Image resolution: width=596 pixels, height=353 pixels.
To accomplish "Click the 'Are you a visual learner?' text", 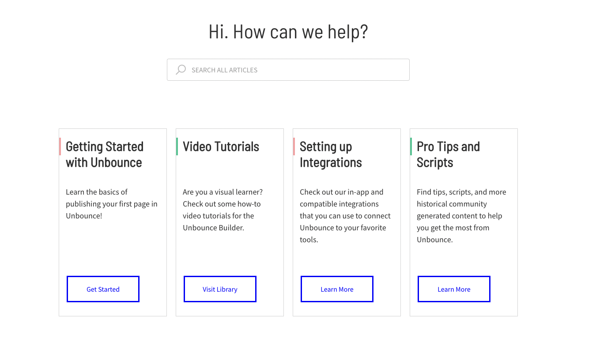I will point(223,210).
